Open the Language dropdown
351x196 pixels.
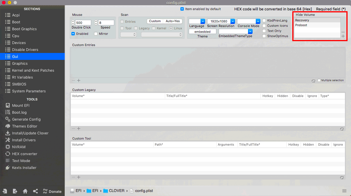click(x=202, y=21)
